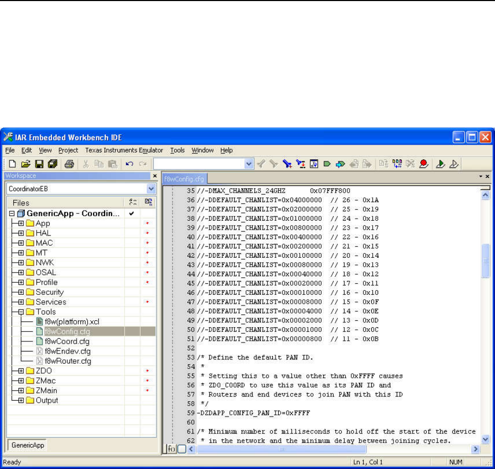Collapse the Tools folder
This screenshot has height=469, width=495.
21,312
